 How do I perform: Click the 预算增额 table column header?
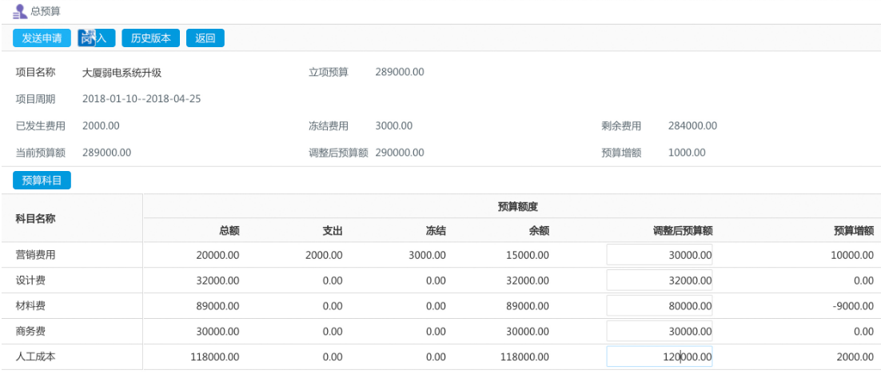854,231
